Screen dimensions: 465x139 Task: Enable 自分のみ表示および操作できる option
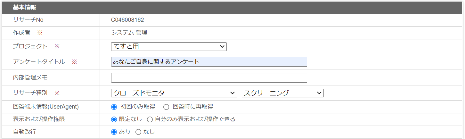tap(150, 119)
